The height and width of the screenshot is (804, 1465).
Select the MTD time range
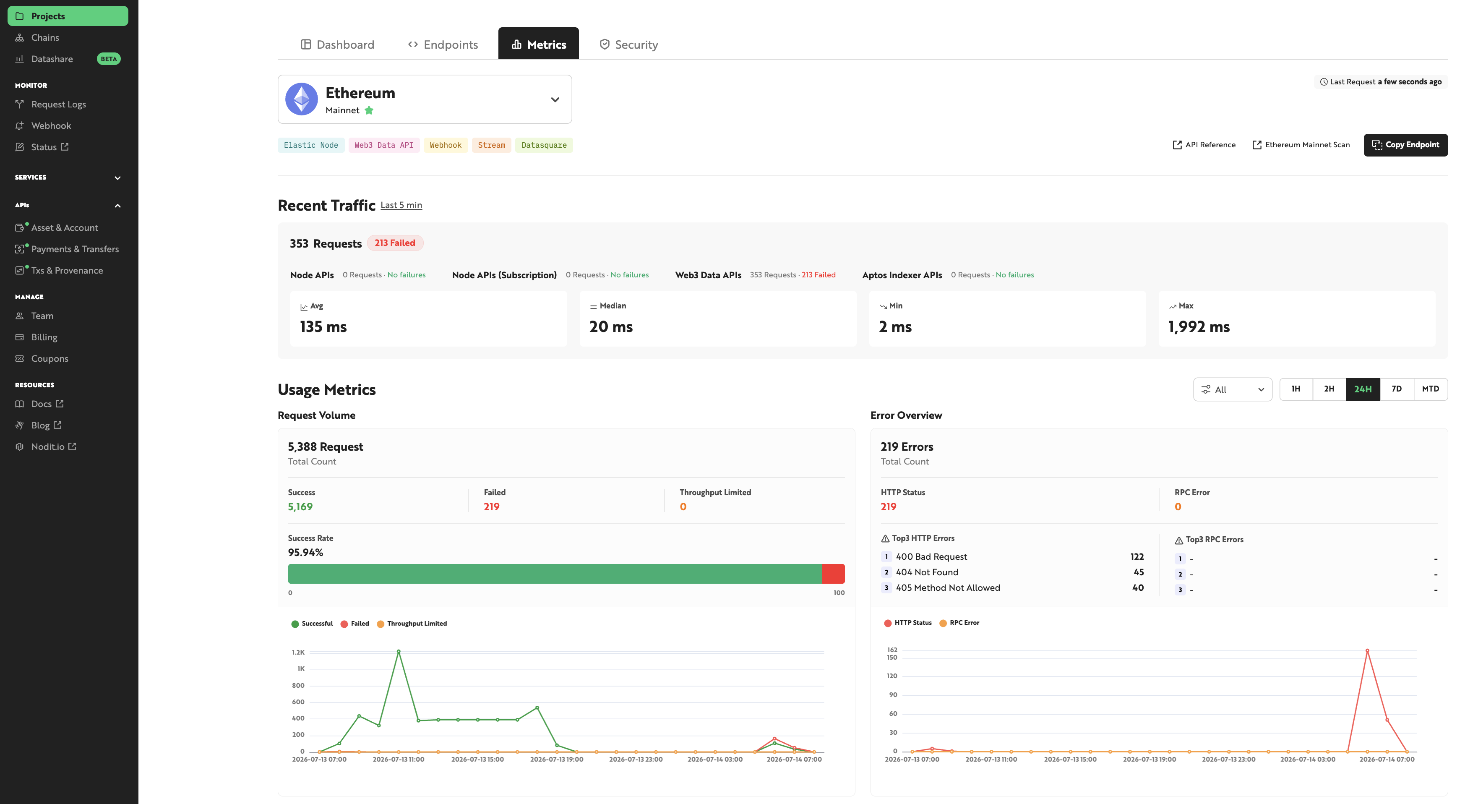pos(1430,389)
